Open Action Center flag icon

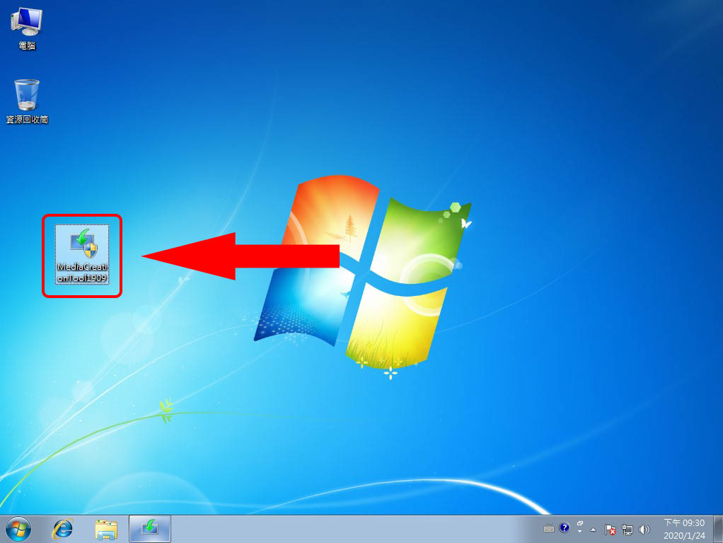tap(610, 530)
